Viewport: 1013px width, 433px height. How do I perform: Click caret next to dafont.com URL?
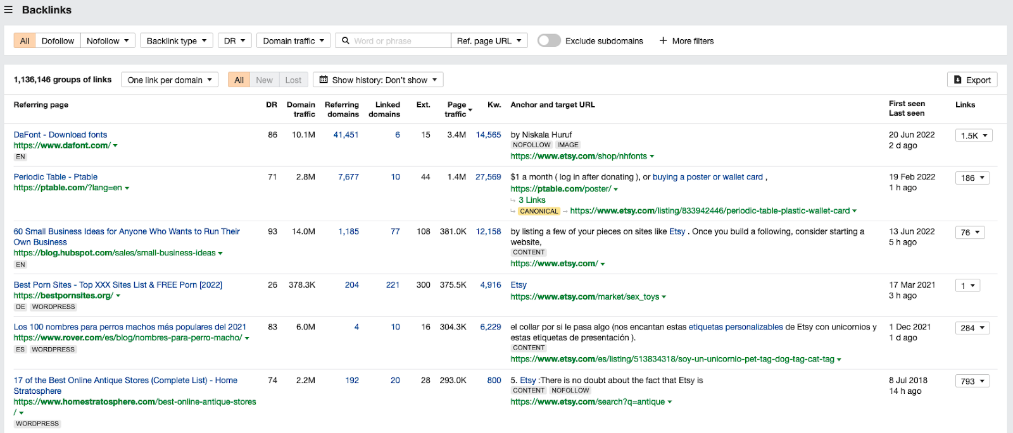[115, 146]
